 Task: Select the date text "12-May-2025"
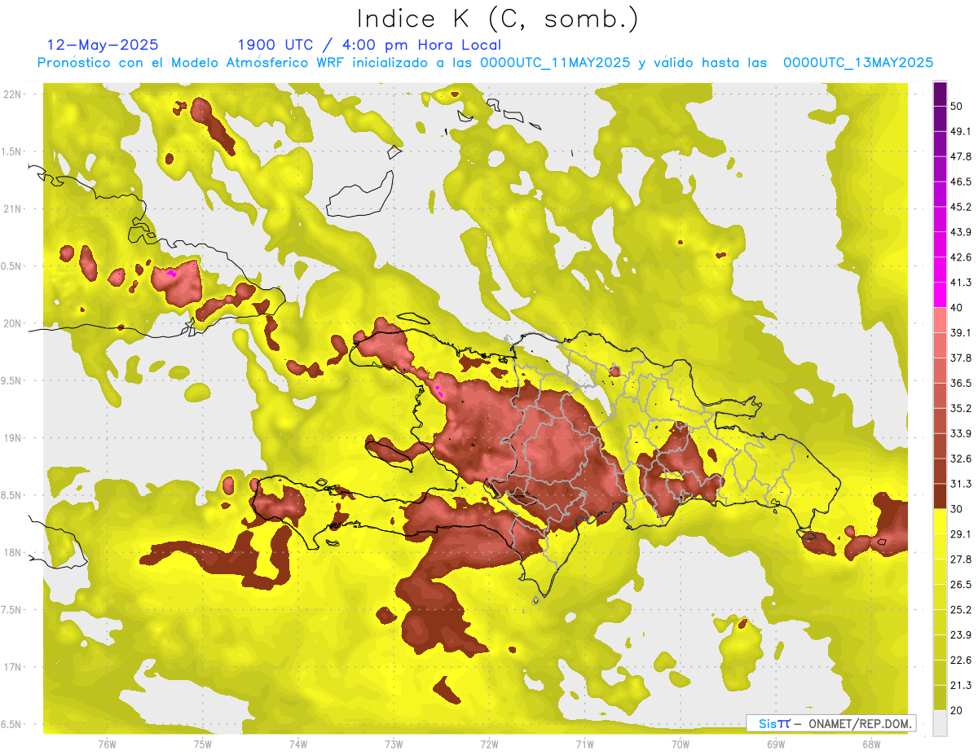coord(104,45)
